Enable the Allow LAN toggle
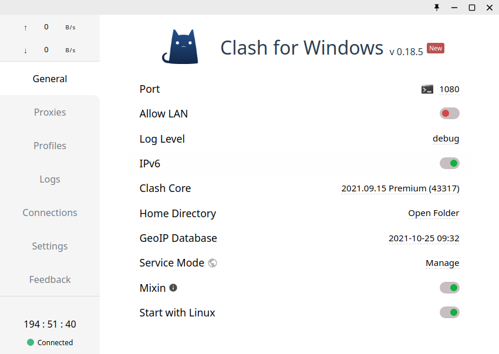Viewport: 499px width, 354px height. (450, 113)
